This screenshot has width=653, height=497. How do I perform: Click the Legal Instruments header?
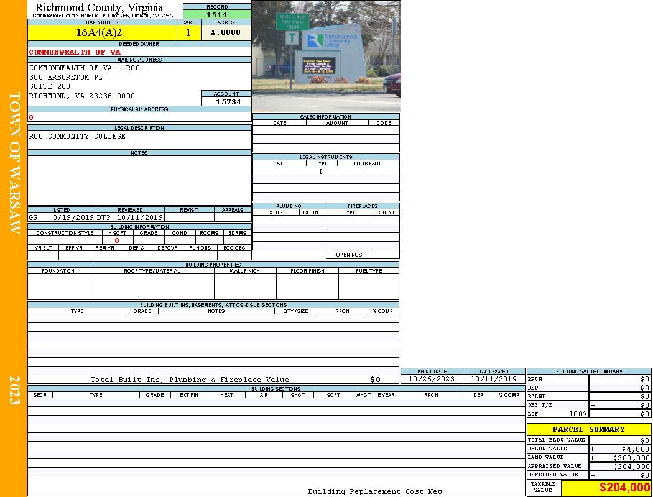326,157
